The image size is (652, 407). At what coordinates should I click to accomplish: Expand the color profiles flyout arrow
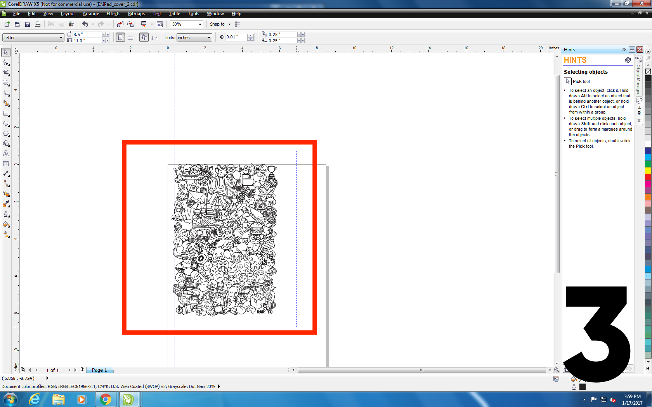coord(219,386)
